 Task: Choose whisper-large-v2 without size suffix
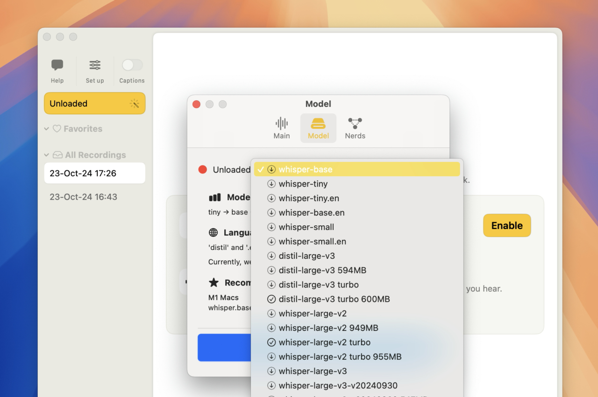[x=357, y=313]
